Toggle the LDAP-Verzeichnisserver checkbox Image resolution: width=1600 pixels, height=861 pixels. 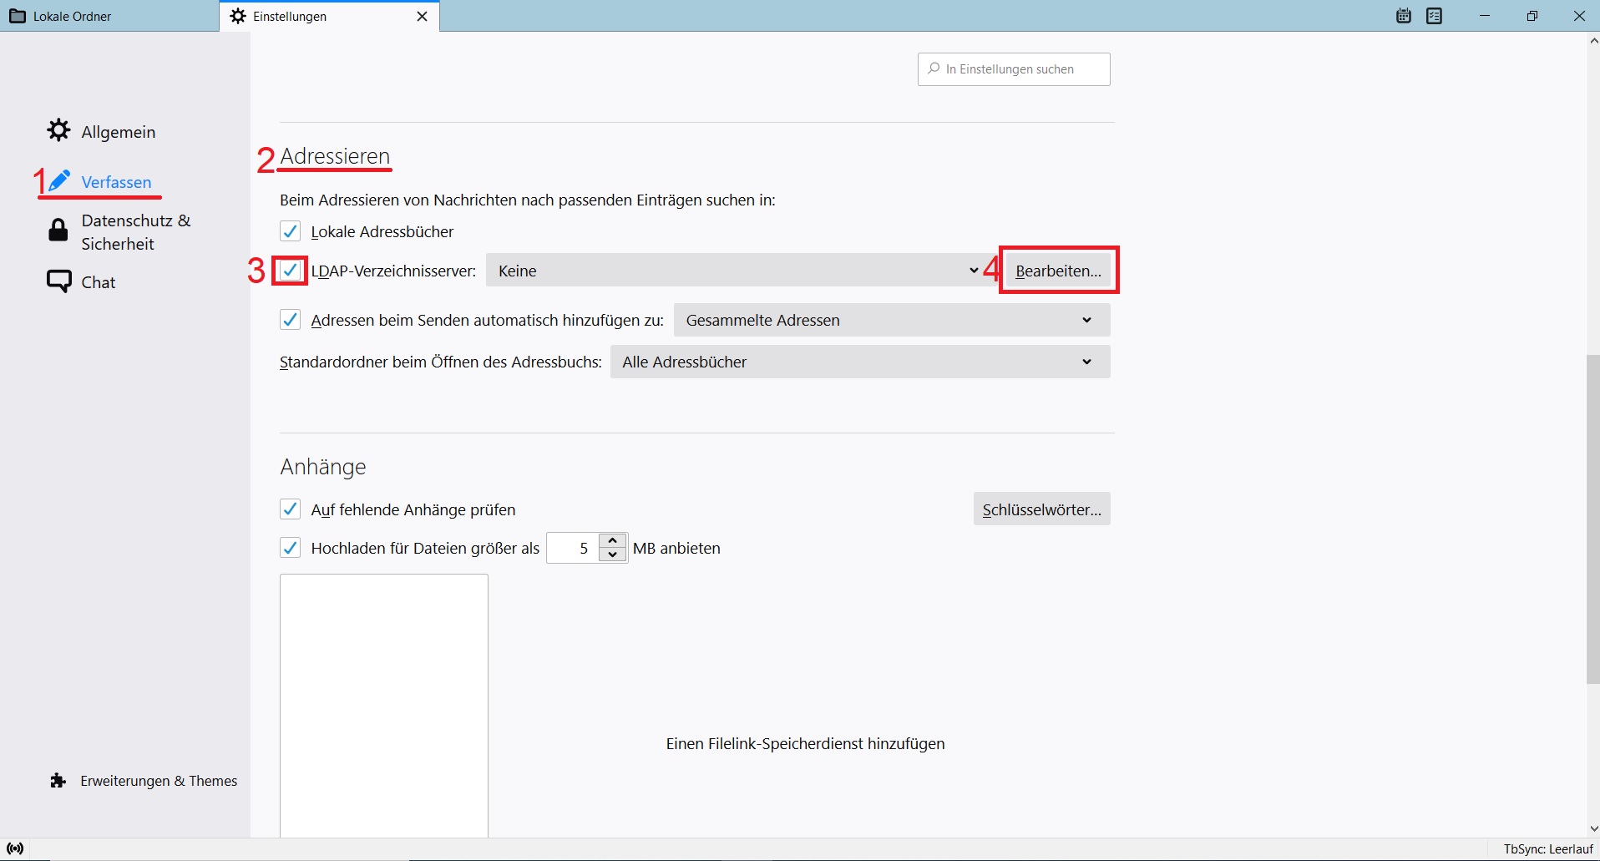point(290,271)
